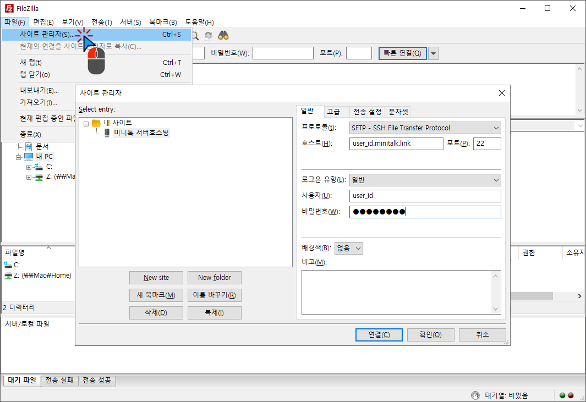The image size is (586, 402).
Task: Focus the 사용자(U) username field
Action: 425,196
